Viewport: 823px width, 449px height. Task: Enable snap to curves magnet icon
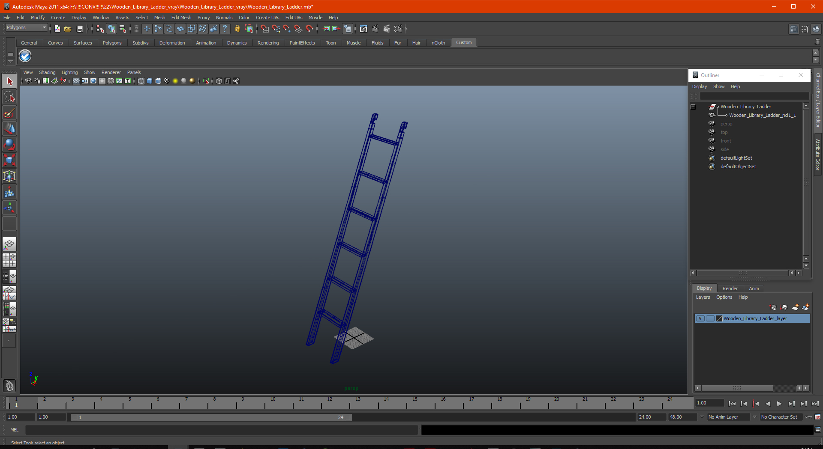276,29
